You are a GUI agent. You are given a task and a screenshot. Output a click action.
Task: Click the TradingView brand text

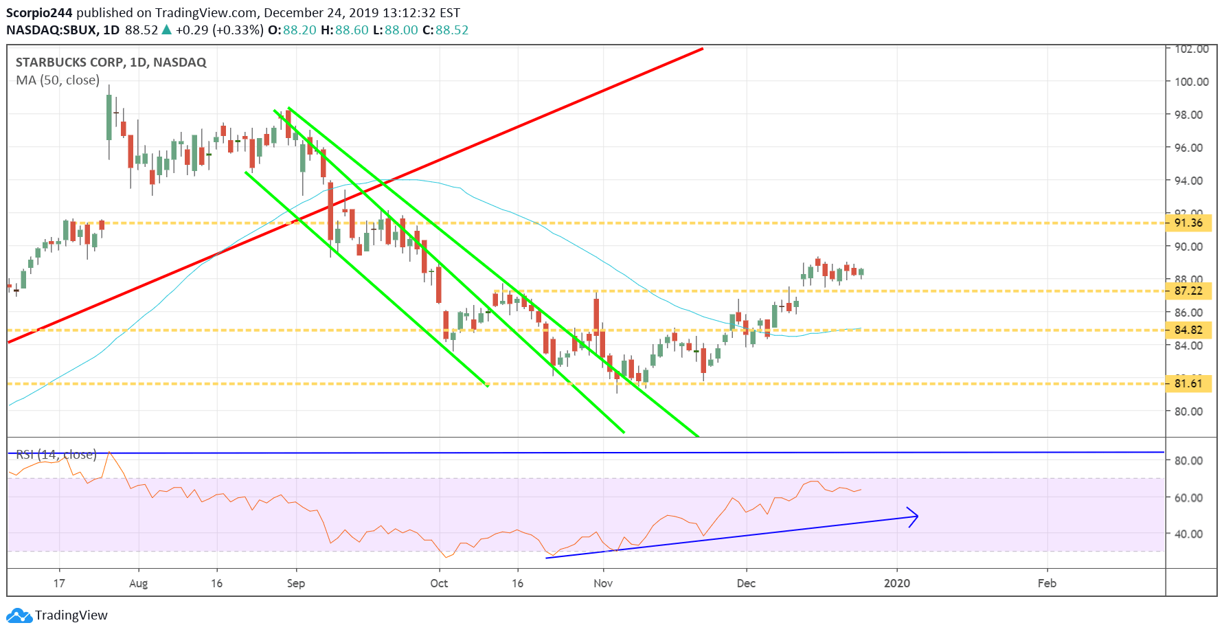[x=71, y=615]
